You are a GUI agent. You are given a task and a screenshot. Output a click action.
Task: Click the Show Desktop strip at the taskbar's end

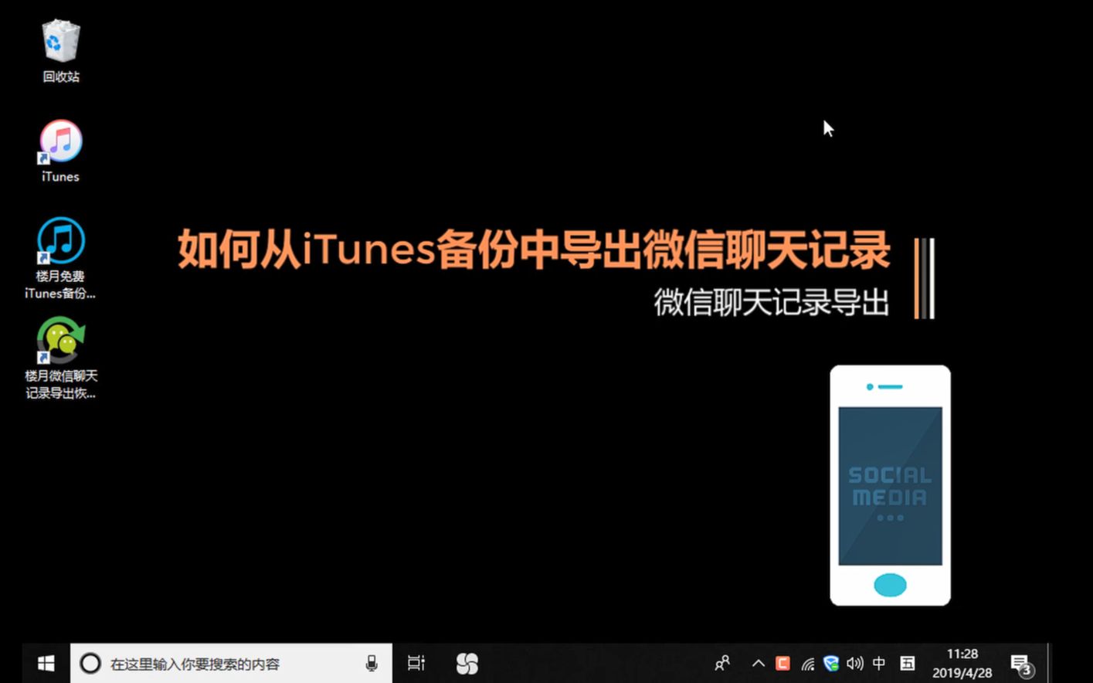click(1050, 664)
